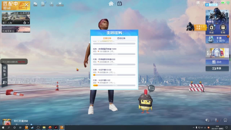
Task: Click the 哥斯拉 Godzilla event banner image
Action: pyautogui.click(x=217, y=16)
